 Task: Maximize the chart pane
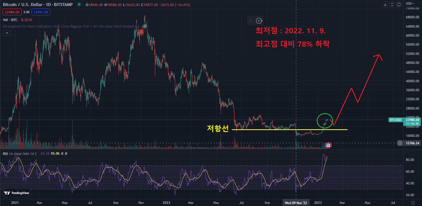coord(399,4)
